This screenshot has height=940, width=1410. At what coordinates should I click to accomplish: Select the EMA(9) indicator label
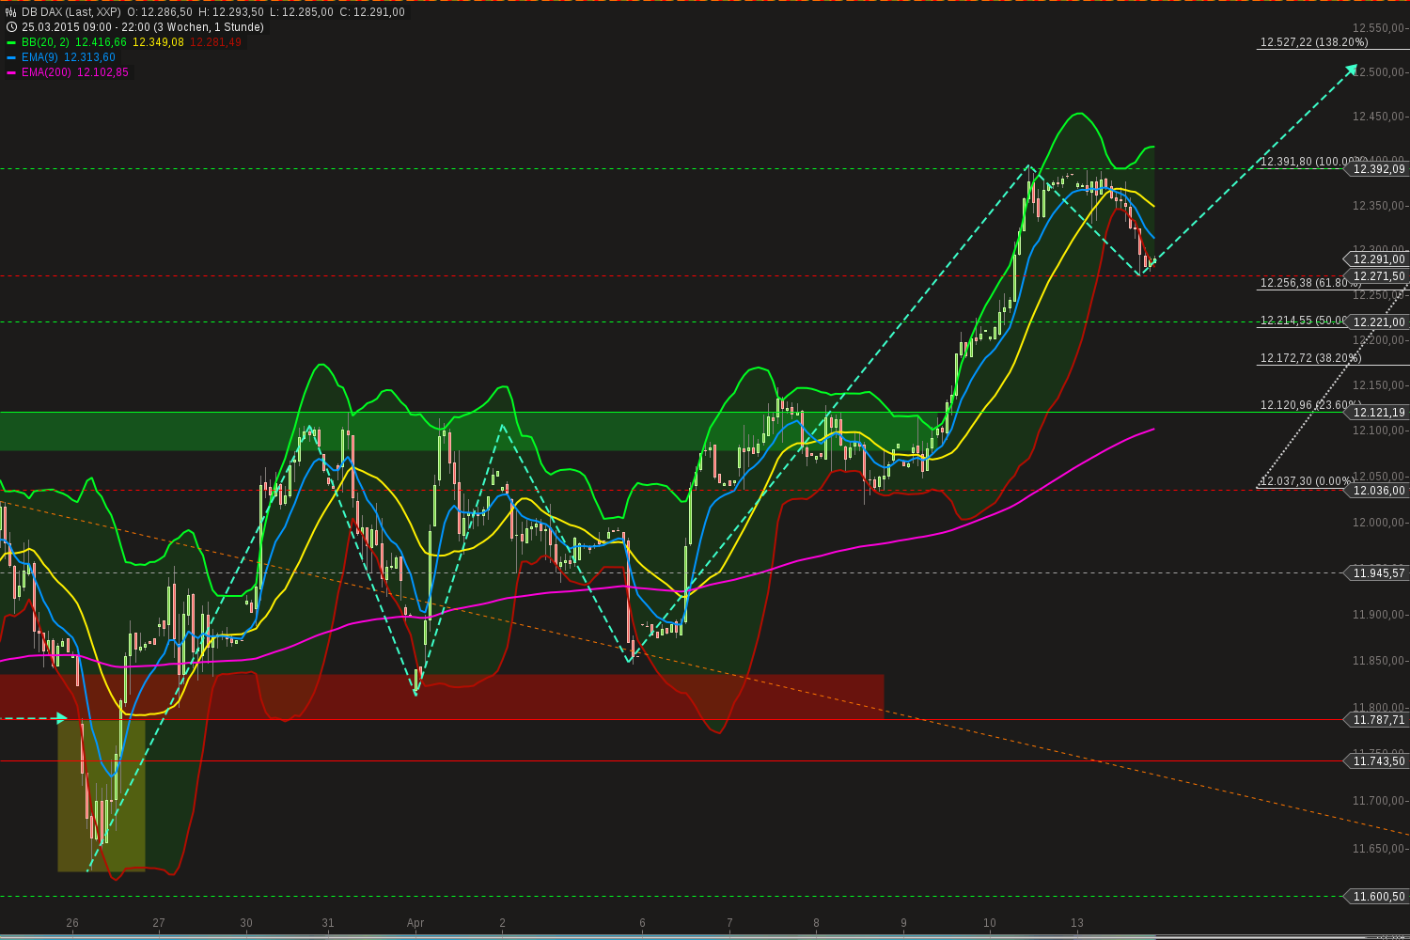tap(39, 57)
